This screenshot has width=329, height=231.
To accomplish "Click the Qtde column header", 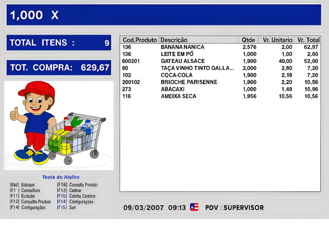I will 248,40.
